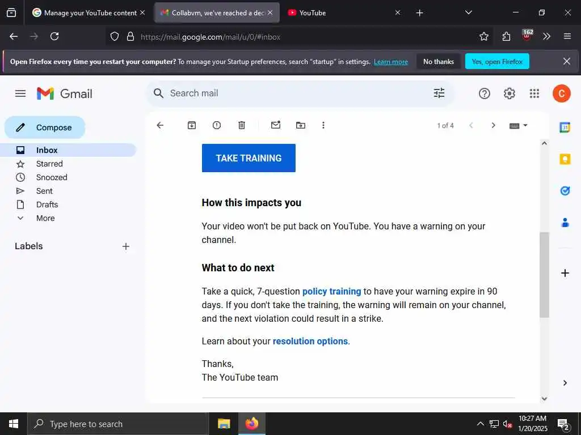Open uBlock Origin extension icon
This screenshot has width=581, height=435.
(x=527, y=35)
